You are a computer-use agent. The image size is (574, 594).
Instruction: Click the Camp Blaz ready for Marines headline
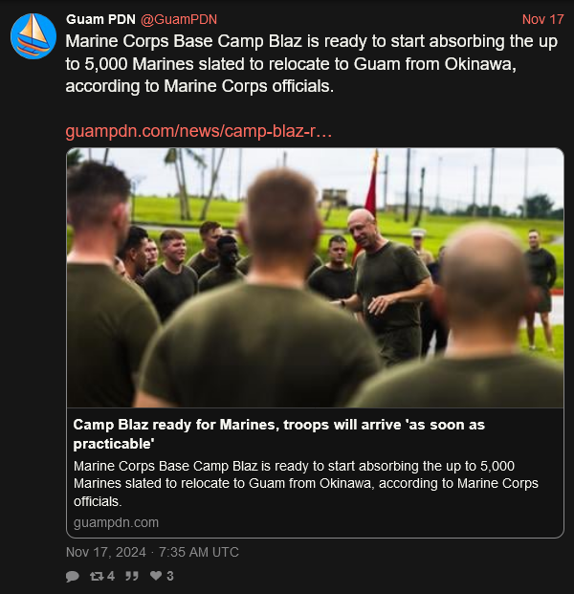pos(278,434)
